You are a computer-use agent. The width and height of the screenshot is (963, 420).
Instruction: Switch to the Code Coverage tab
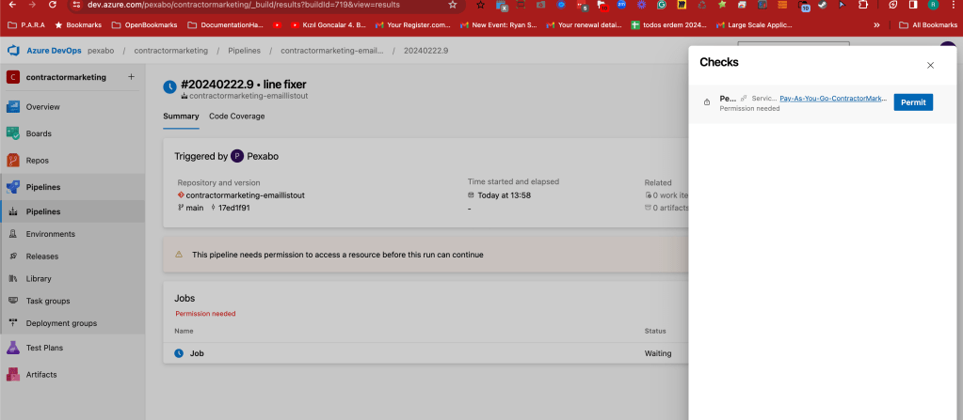(x=236, y=116)
